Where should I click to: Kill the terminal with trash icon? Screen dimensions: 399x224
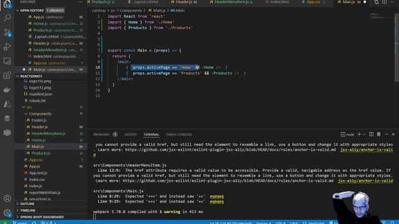point(378,134)
